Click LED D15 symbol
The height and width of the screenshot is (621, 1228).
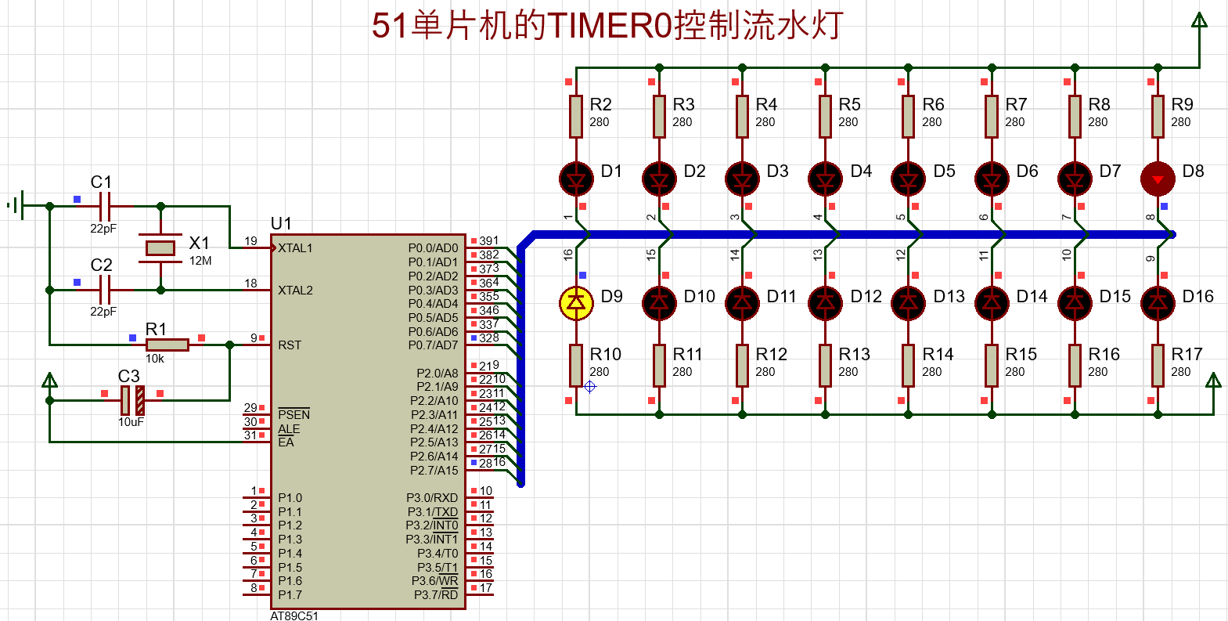(x=1075, y=303)
